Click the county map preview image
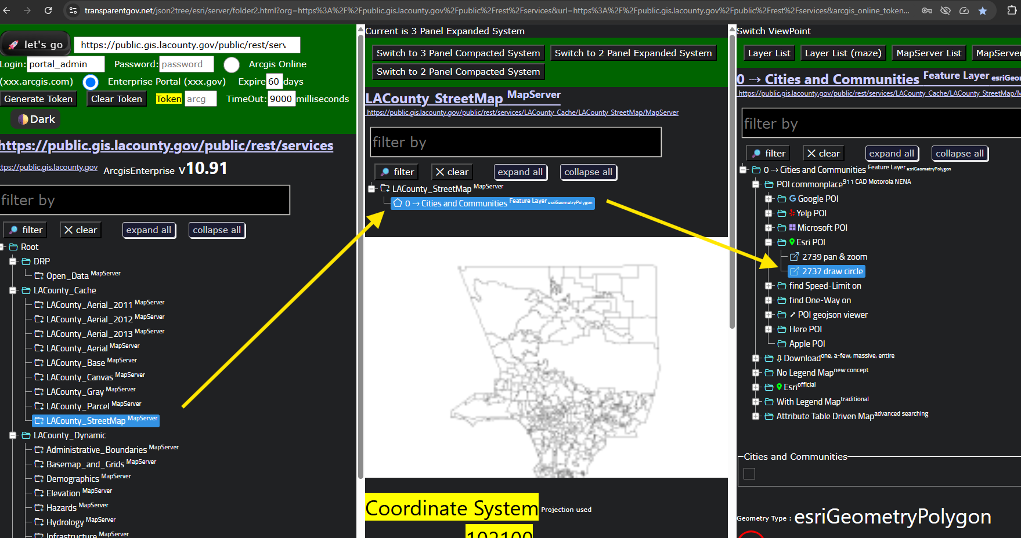1021x538 pixels. pyautogui.click(x=546, y=357)
